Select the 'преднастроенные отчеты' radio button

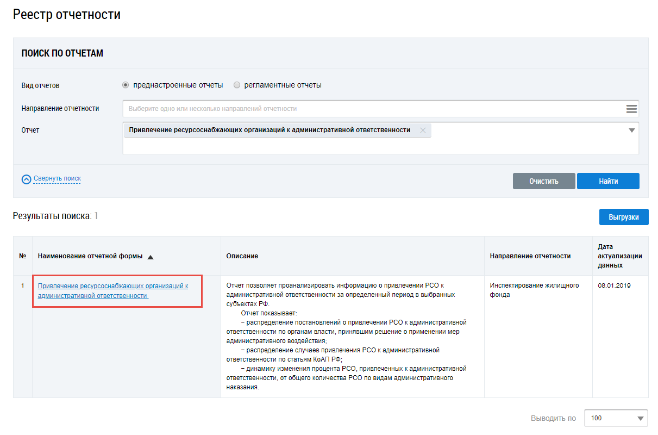pyautogui.click(x=126, y=85)
